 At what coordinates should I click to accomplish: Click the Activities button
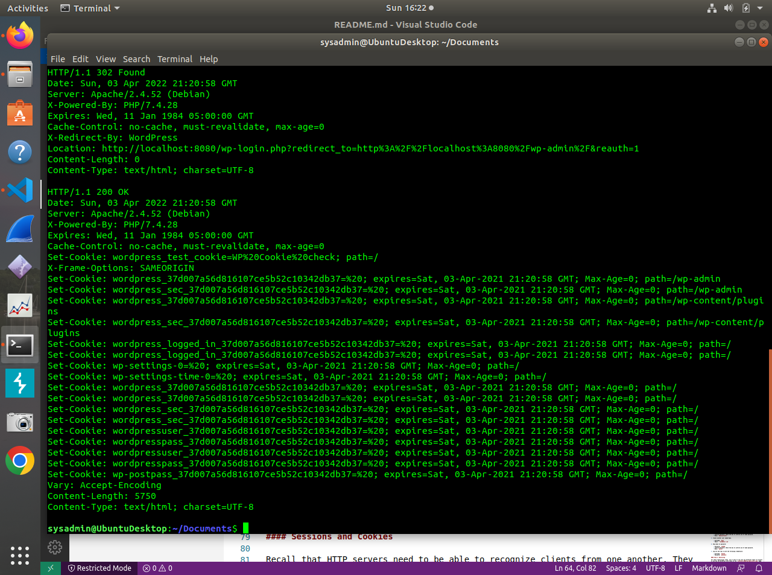click(28, 8)
